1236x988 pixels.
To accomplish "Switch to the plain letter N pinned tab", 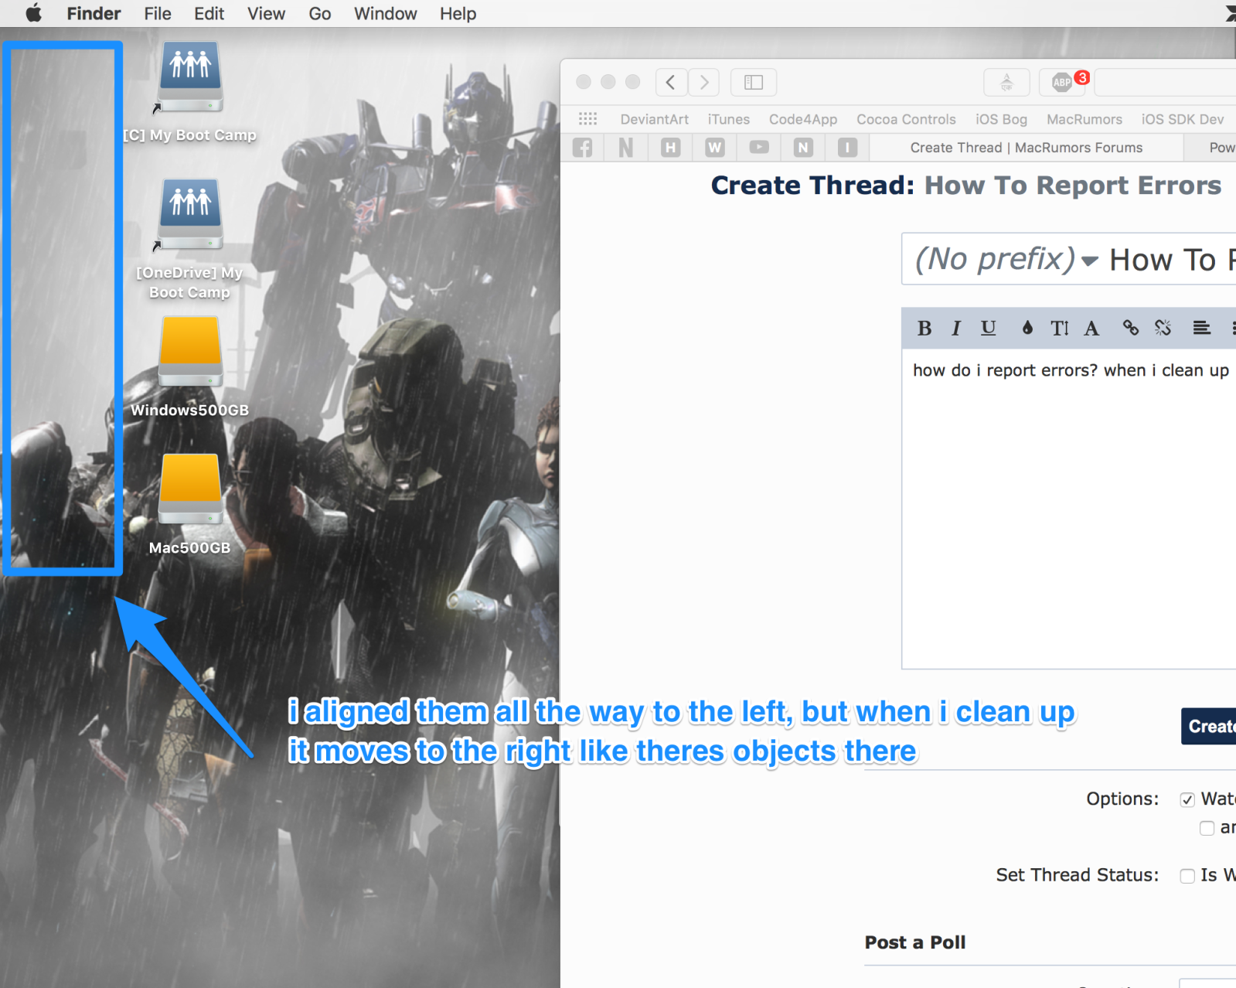I will click(x=626, y=148).
